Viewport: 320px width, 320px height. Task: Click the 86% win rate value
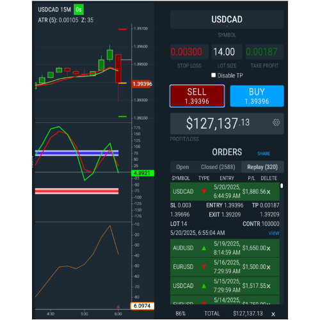180,314
